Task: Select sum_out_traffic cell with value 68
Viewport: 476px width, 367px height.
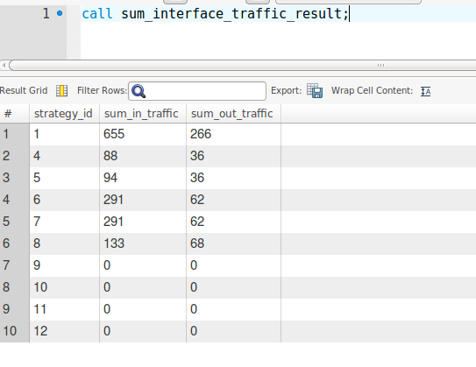Action: 233,243
